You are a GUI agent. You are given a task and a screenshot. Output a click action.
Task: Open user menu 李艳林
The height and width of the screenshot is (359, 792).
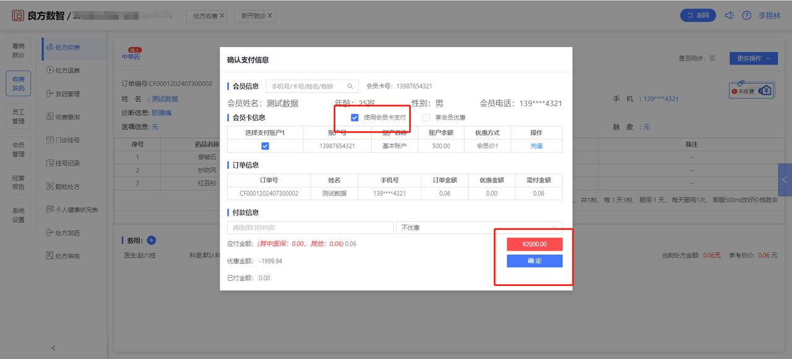(770, 15)
